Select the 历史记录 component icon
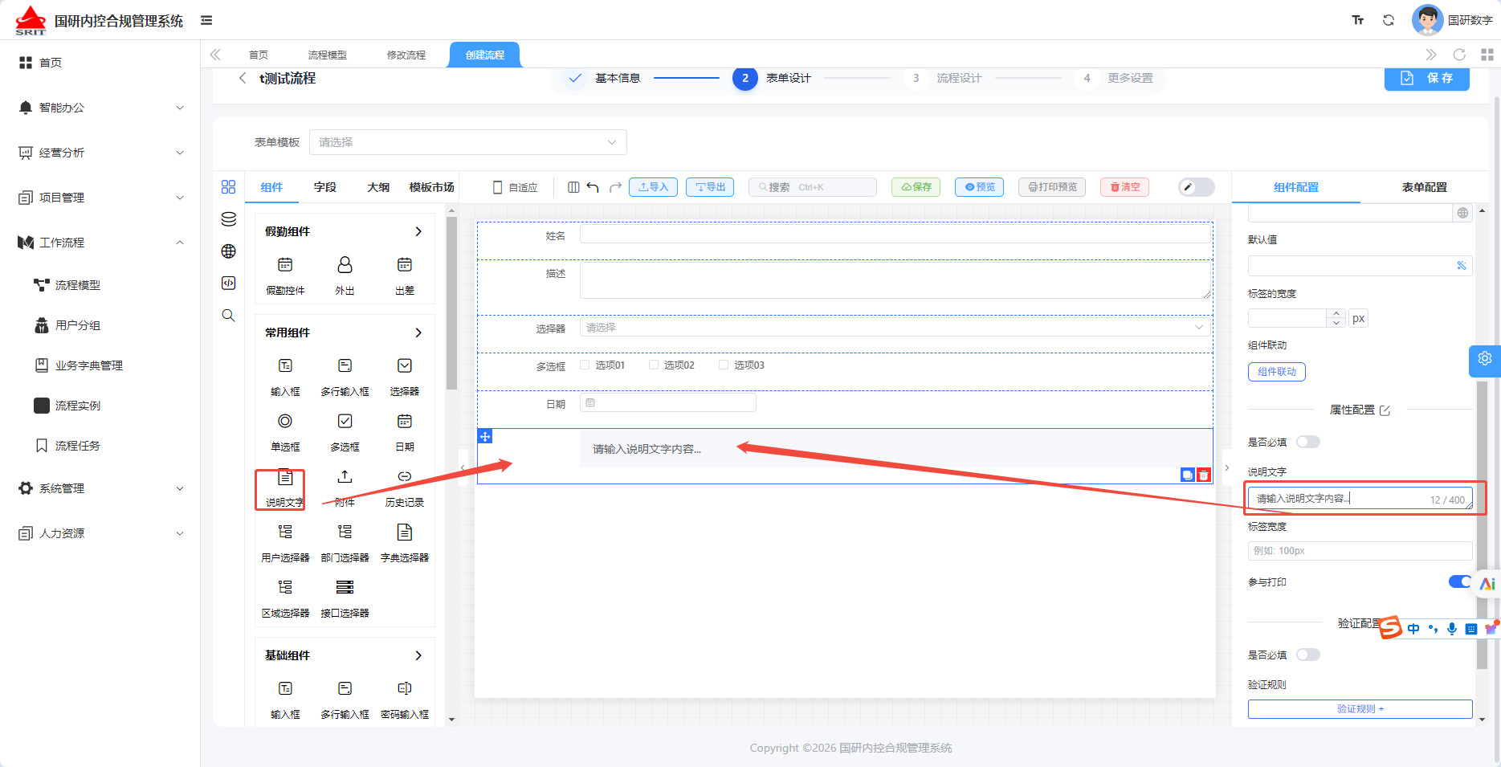Screen dimensions: 1501x767 tap(405, 477)
